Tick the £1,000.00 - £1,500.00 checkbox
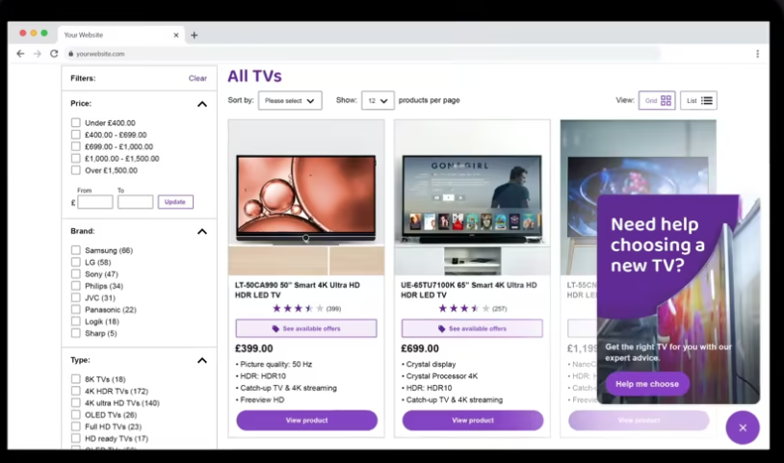Screen dimensions: 784x463 75,158
